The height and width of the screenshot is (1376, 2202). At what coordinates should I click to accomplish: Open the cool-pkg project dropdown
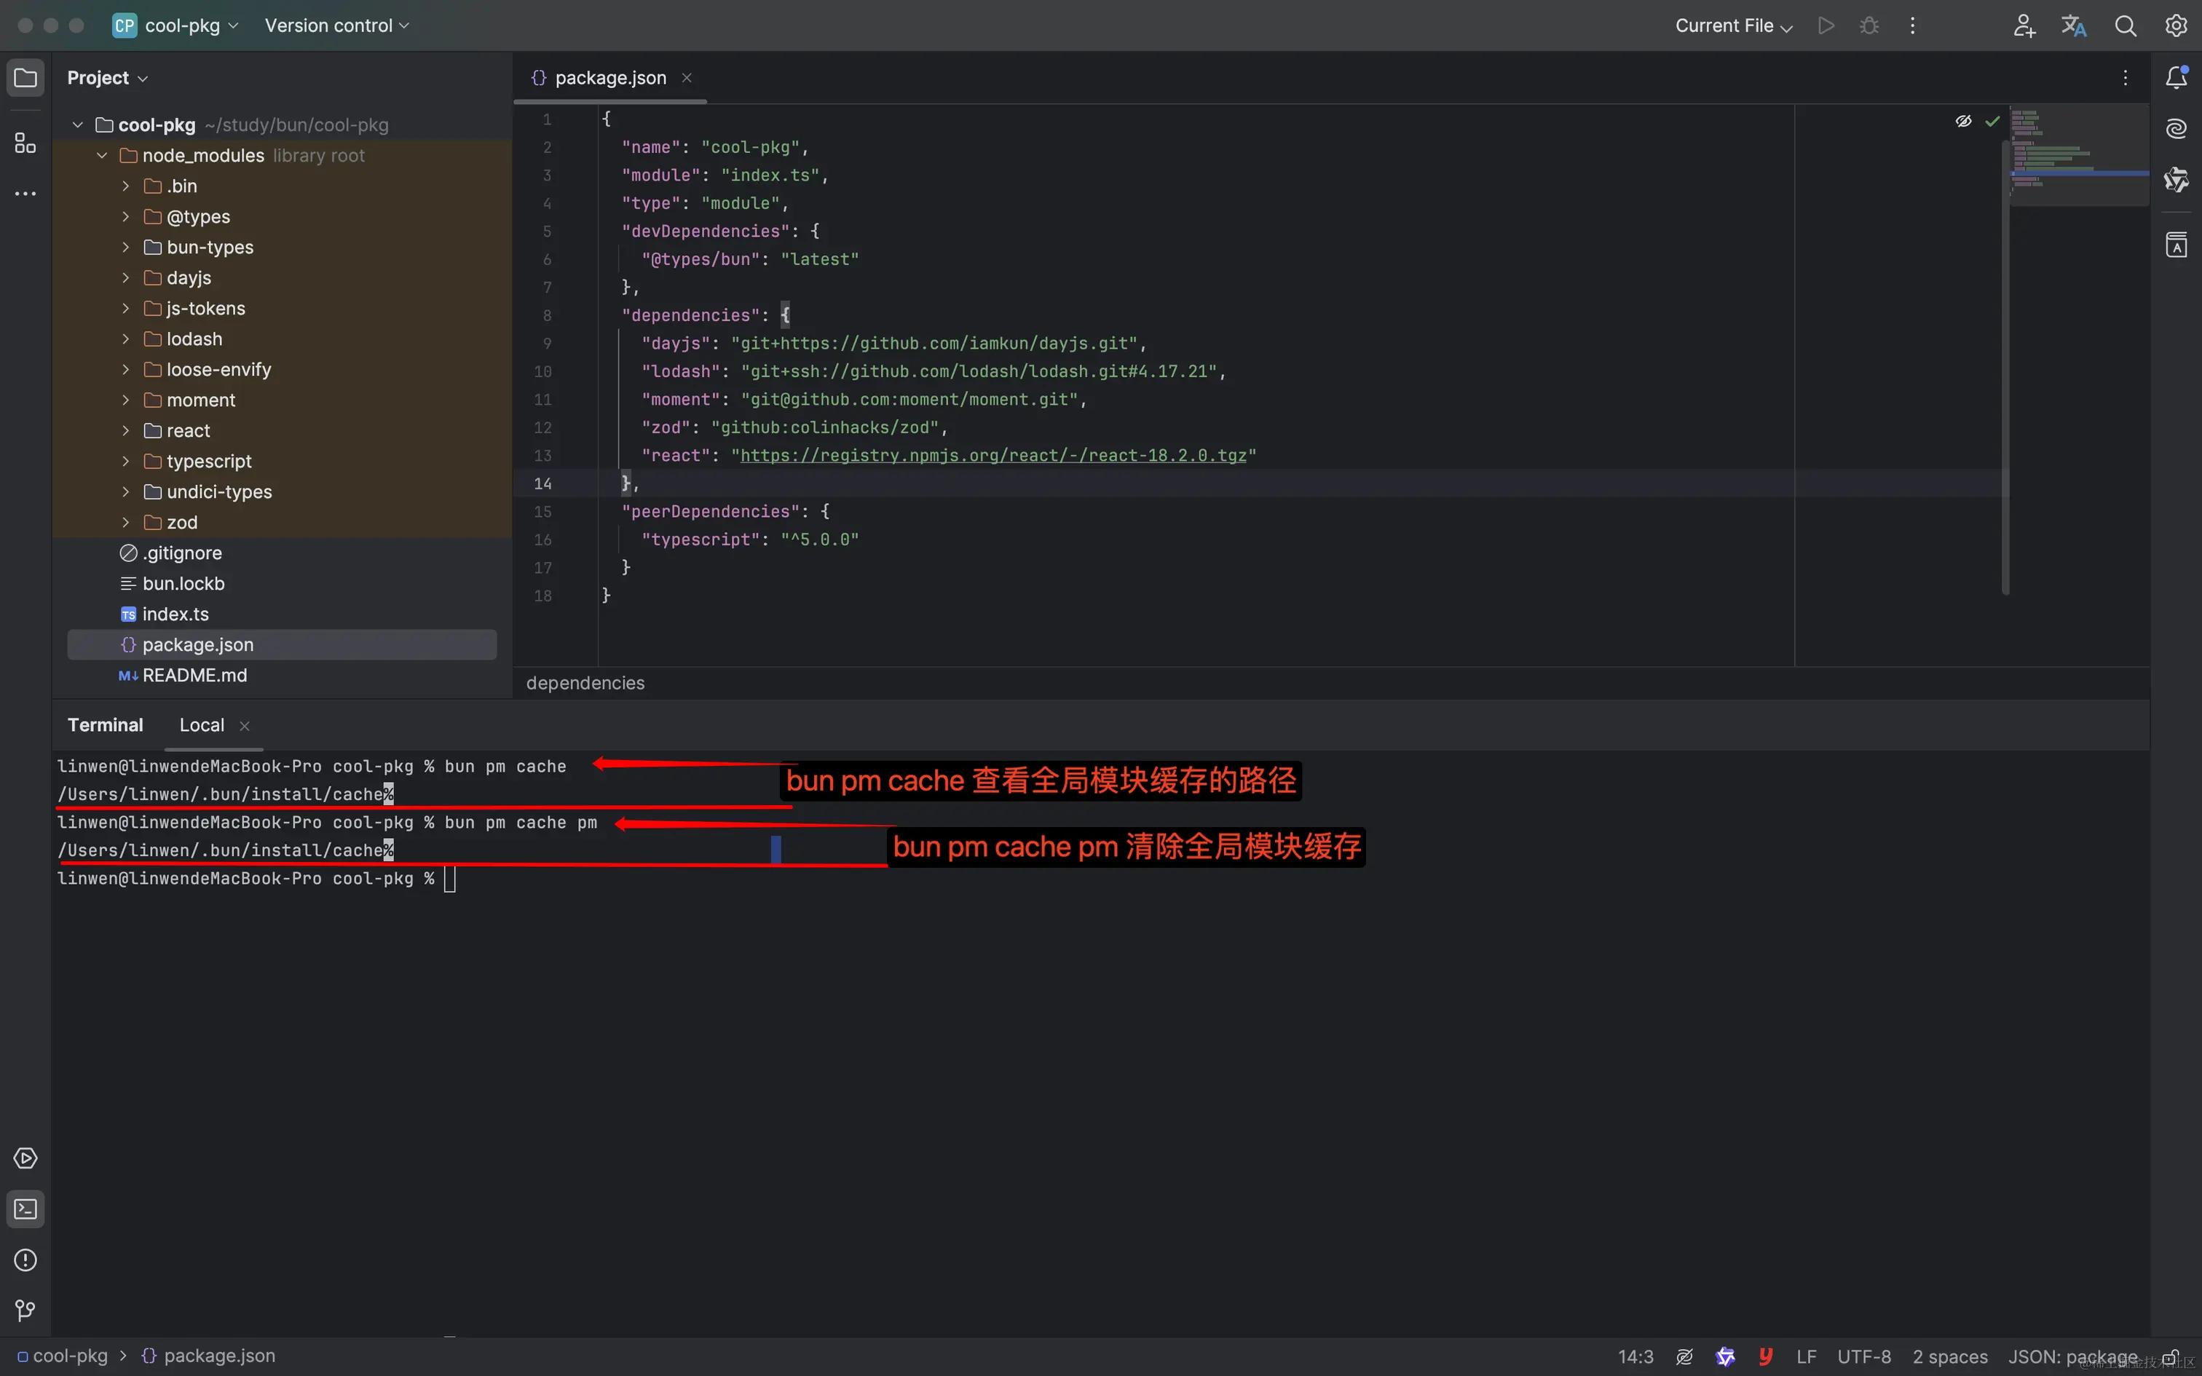[175, 25]
